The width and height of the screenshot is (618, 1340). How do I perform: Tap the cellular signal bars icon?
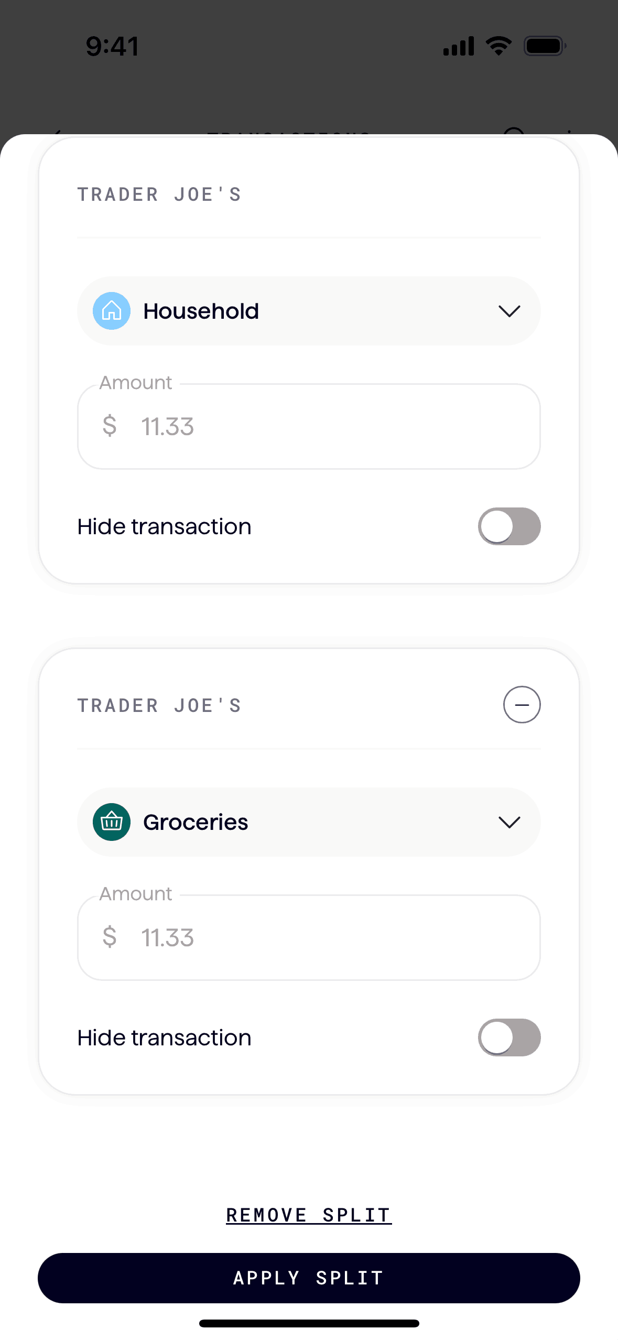tap(459, 46)
